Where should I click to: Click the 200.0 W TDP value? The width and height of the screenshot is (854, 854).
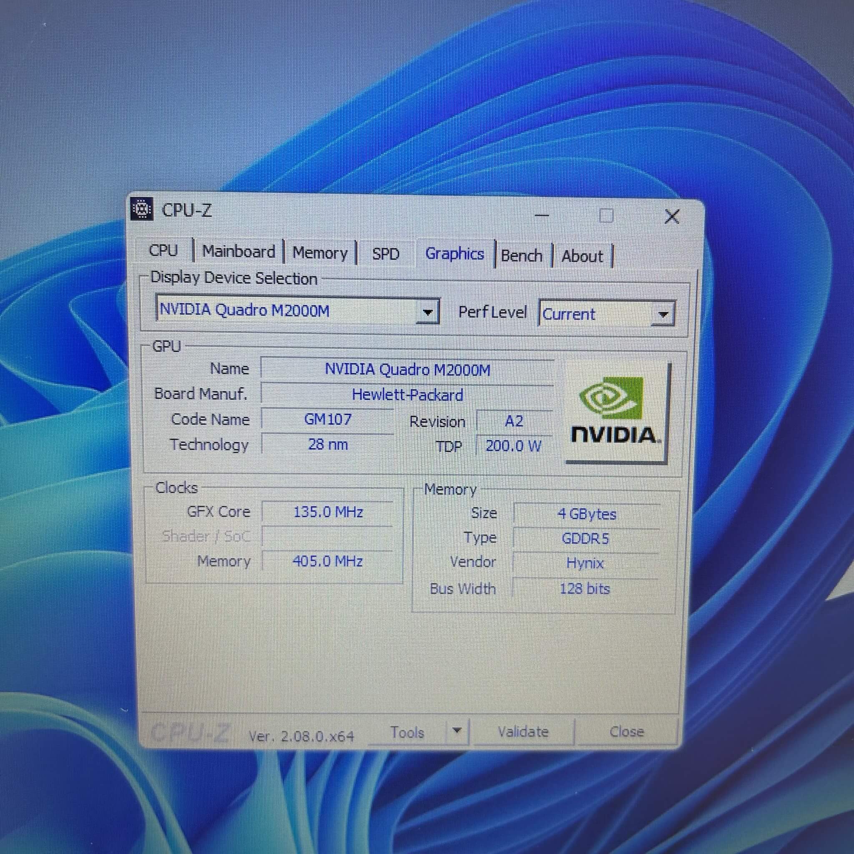(514, 446)
